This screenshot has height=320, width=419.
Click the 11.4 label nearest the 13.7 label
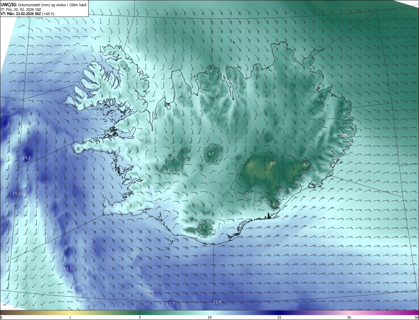click(x=149, y=292)
